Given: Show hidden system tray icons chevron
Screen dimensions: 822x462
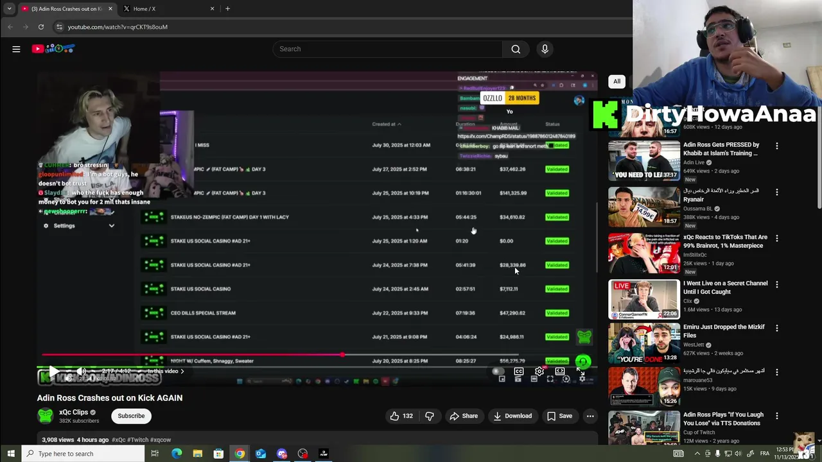Looking at the screenshot, I should [x=697, y=454].
